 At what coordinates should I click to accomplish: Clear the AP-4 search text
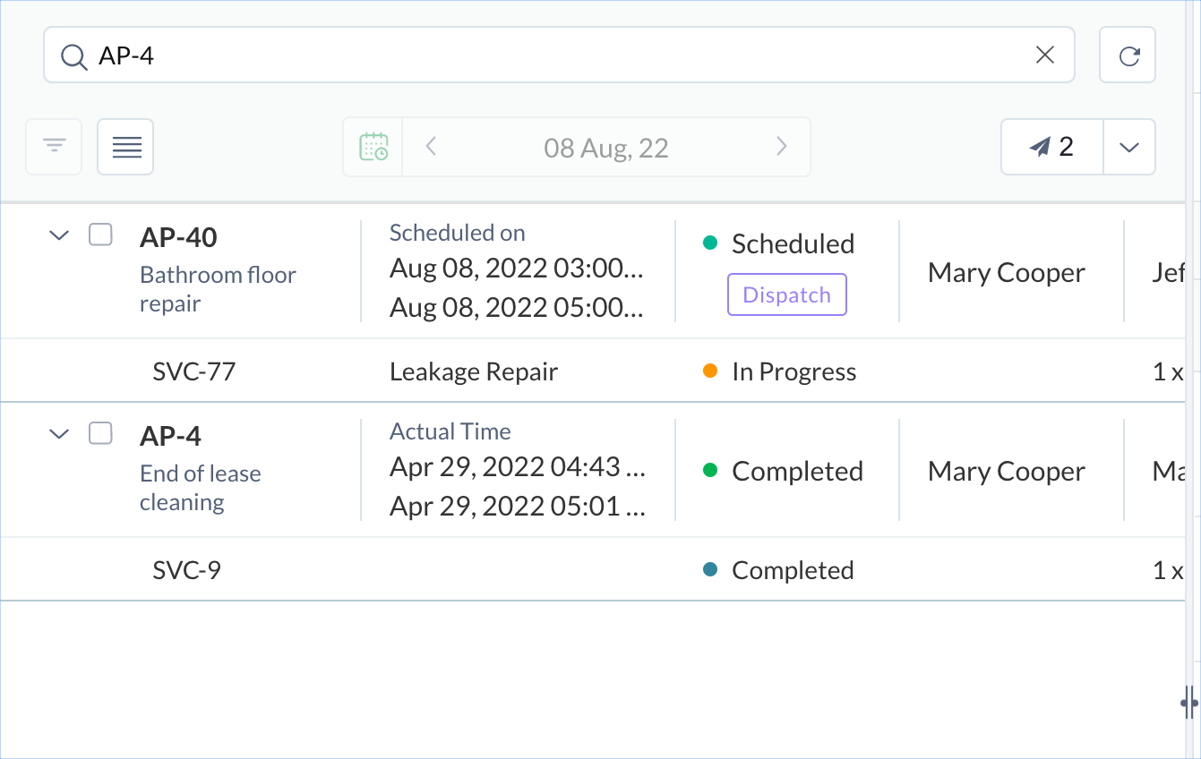coord(1044,55)
